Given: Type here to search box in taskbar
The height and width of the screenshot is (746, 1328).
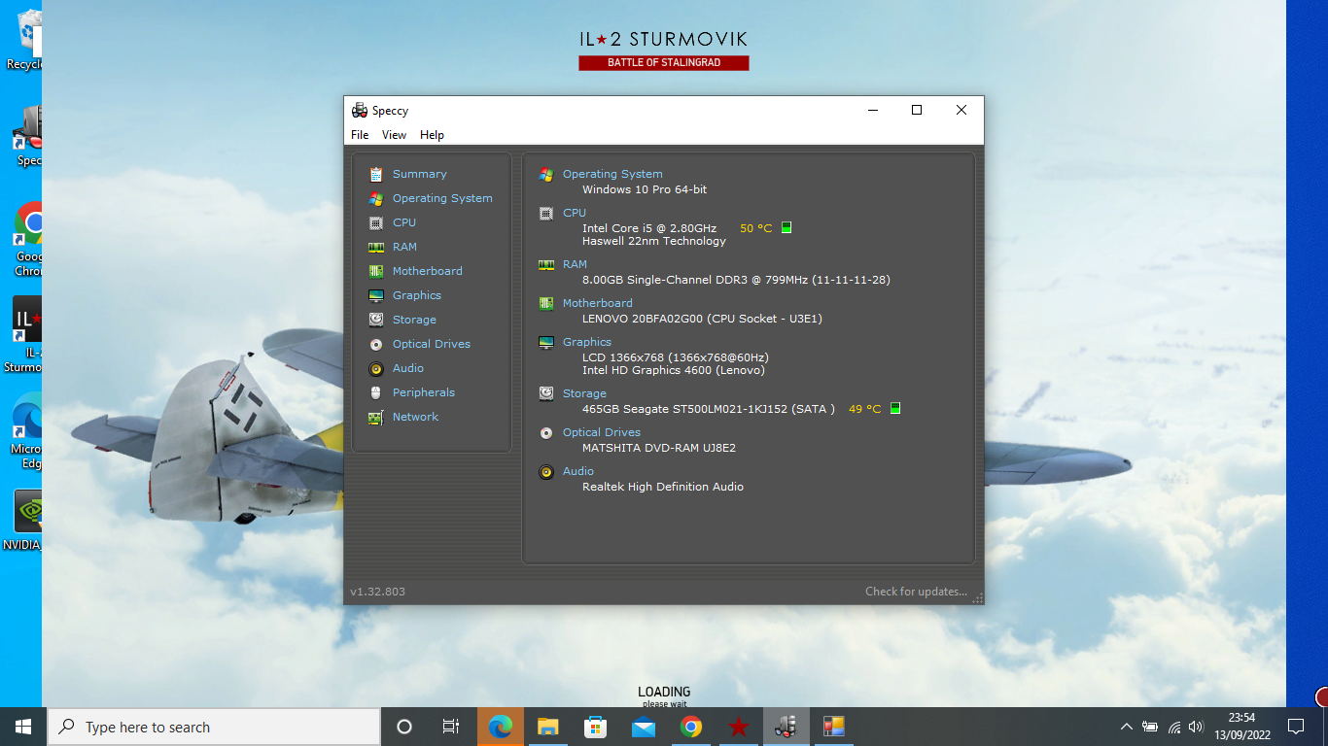Looking at the screenshot, I should (214, 727).
